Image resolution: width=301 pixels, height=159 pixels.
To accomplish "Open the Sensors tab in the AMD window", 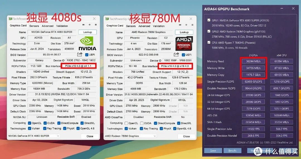I will click(x=131, y=26).
